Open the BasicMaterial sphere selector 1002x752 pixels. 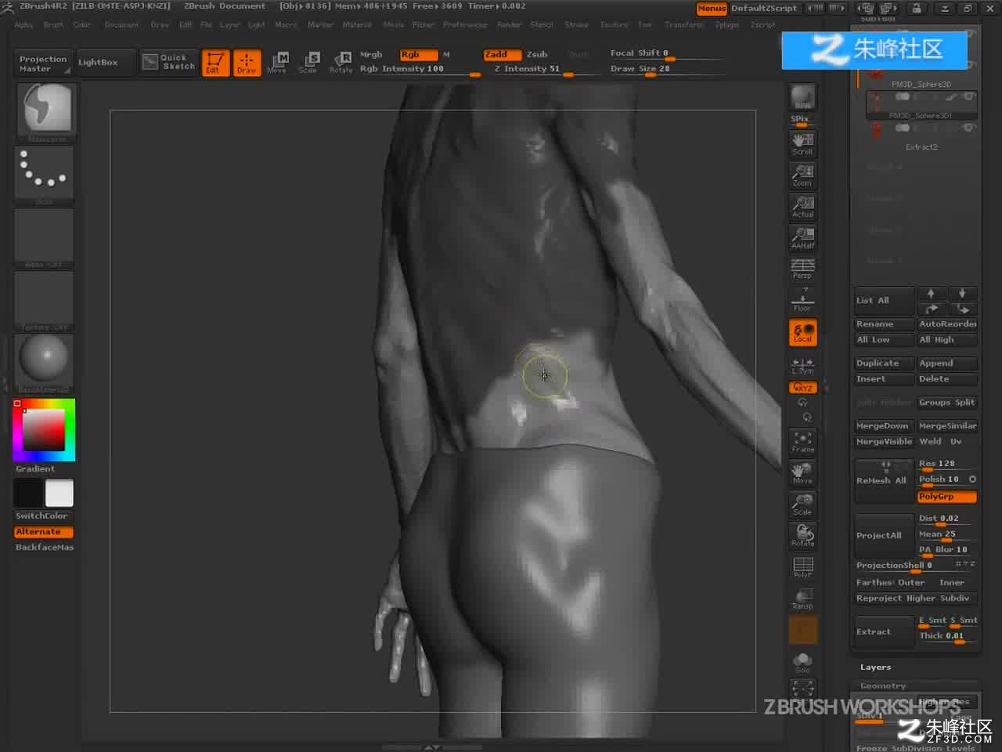pos(44,363)
